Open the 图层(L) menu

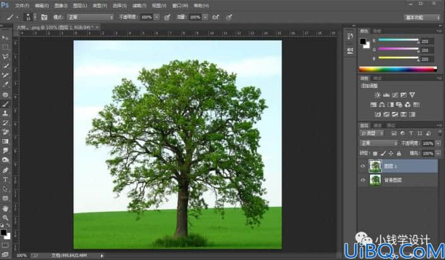coord(80,6)
